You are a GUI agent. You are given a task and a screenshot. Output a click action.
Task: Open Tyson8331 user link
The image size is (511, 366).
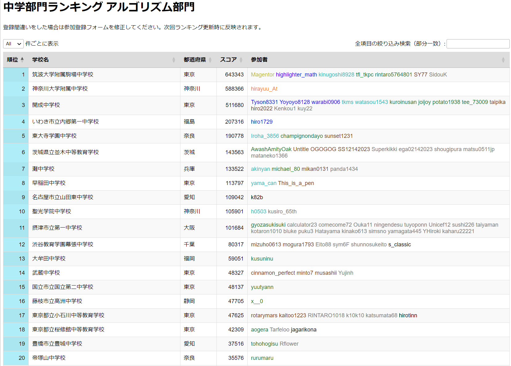tap(264, 102)
